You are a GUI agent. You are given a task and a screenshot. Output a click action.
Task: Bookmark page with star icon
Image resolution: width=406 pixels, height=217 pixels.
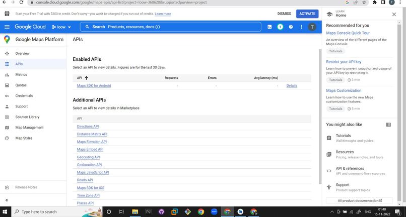pos(364,3)
